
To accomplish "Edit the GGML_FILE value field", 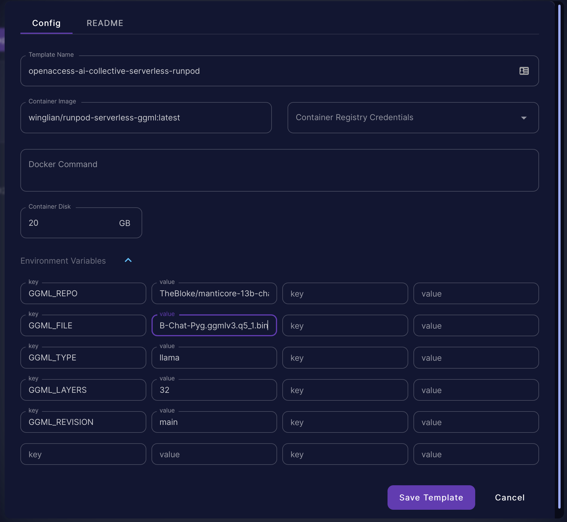I will [x=214, y=325].
